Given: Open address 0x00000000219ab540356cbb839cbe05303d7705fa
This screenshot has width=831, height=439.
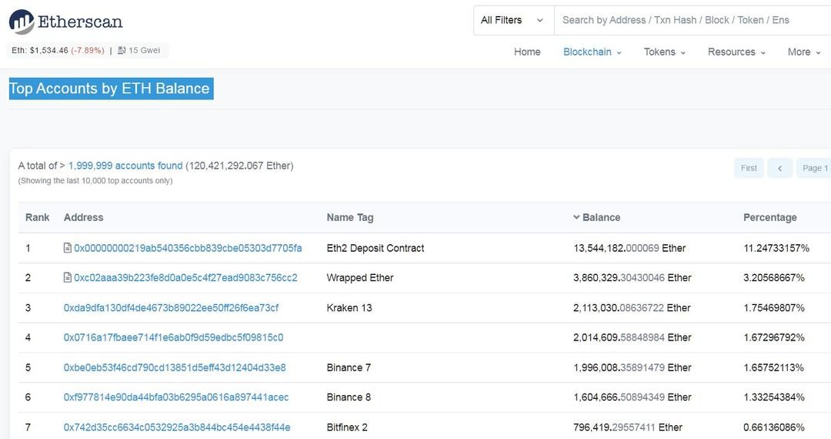Looking at the screenshot, I should pyautogui.click(x=188, y=248).
